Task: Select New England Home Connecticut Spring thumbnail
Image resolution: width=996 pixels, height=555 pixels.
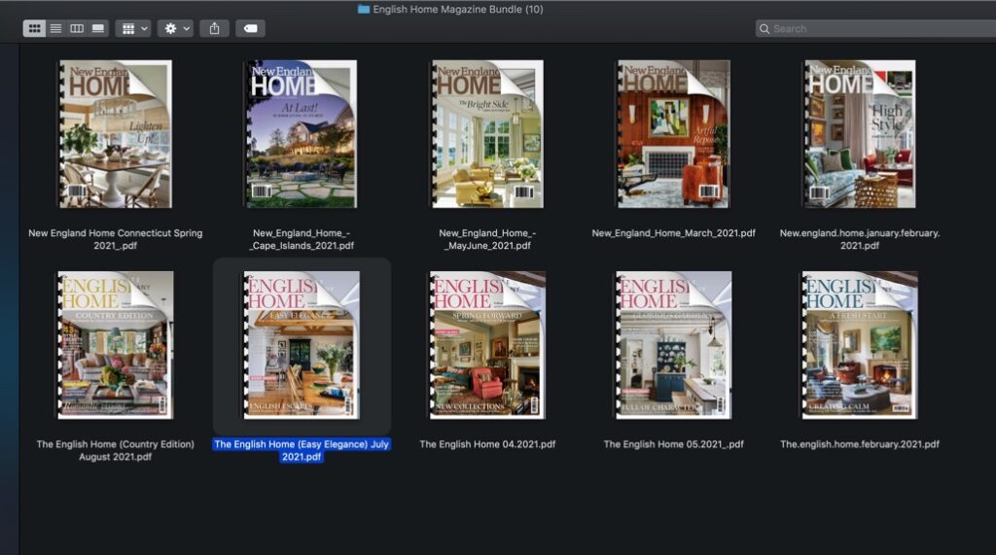Action: (x=115, y=134)
